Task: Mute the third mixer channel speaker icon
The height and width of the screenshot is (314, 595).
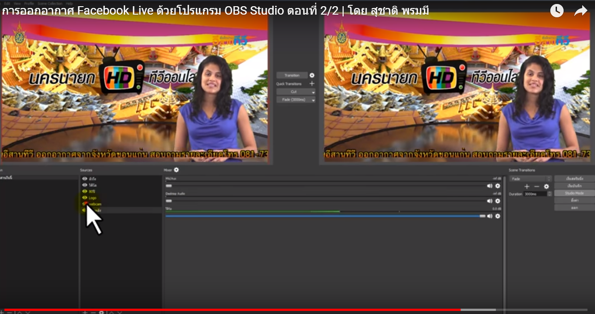Action: (490, 216)
